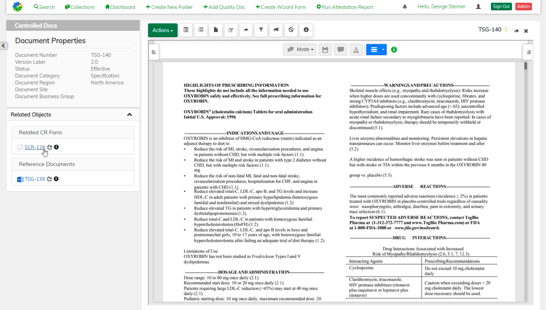Image resolution: width=546 pixels, height=310 pixels.
Task: Click the text annotation A icon
Action: (x=356, y=49)
